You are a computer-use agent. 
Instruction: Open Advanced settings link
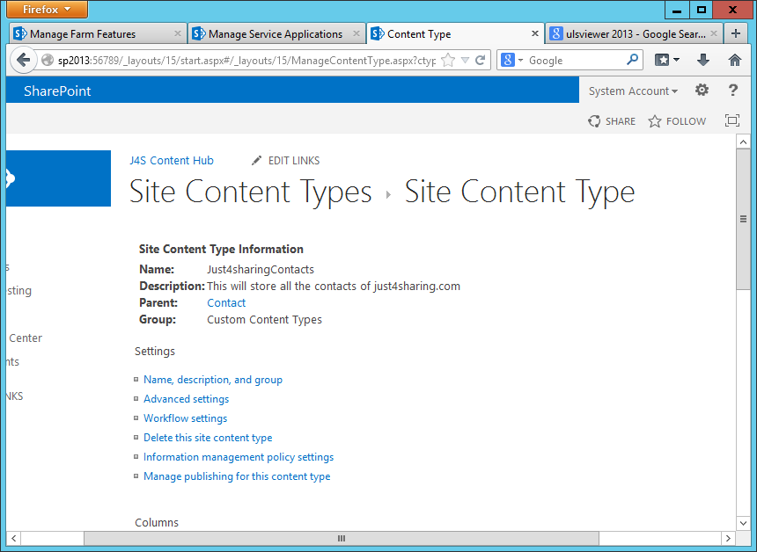(186, 399)
